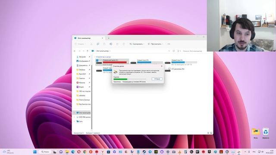The width and height of the screenshot is (276, 155).
Task: Click the Этот компьютер address bar path
Action: tap(102, 51)
